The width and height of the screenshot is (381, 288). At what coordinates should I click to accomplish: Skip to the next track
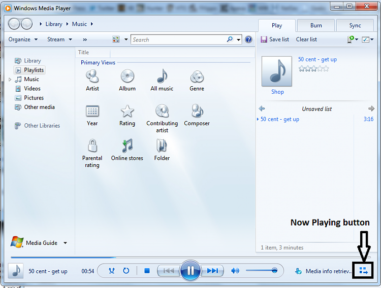(x=212, y=271)
